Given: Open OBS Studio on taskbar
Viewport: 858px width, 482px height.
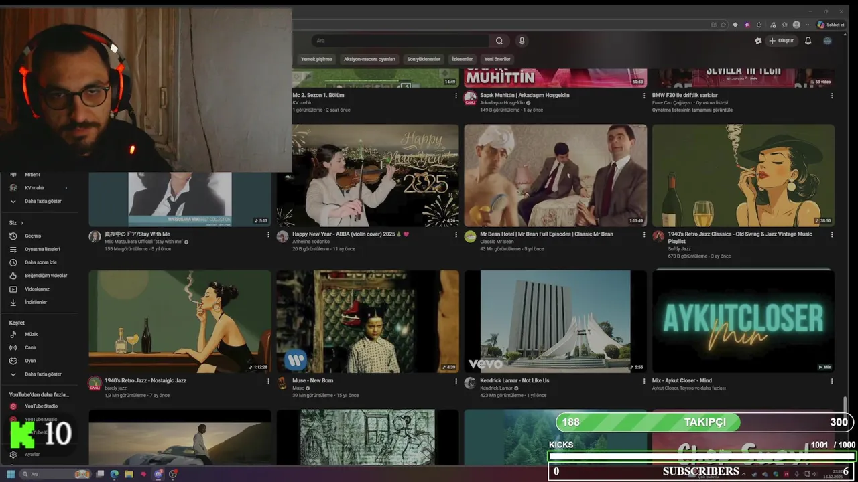Looking at the screenshot, I should click(173, 474).
